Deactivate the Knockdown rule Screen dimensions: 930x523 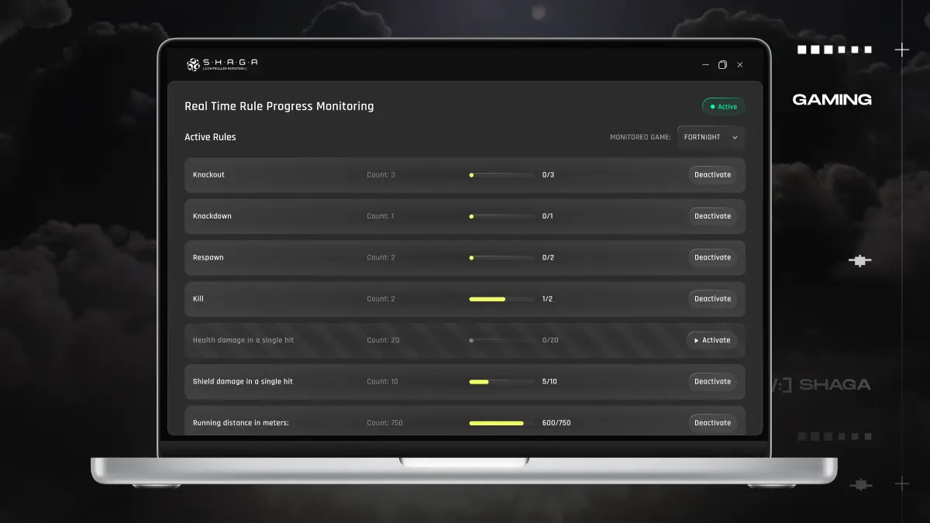[x=712, y=216]
